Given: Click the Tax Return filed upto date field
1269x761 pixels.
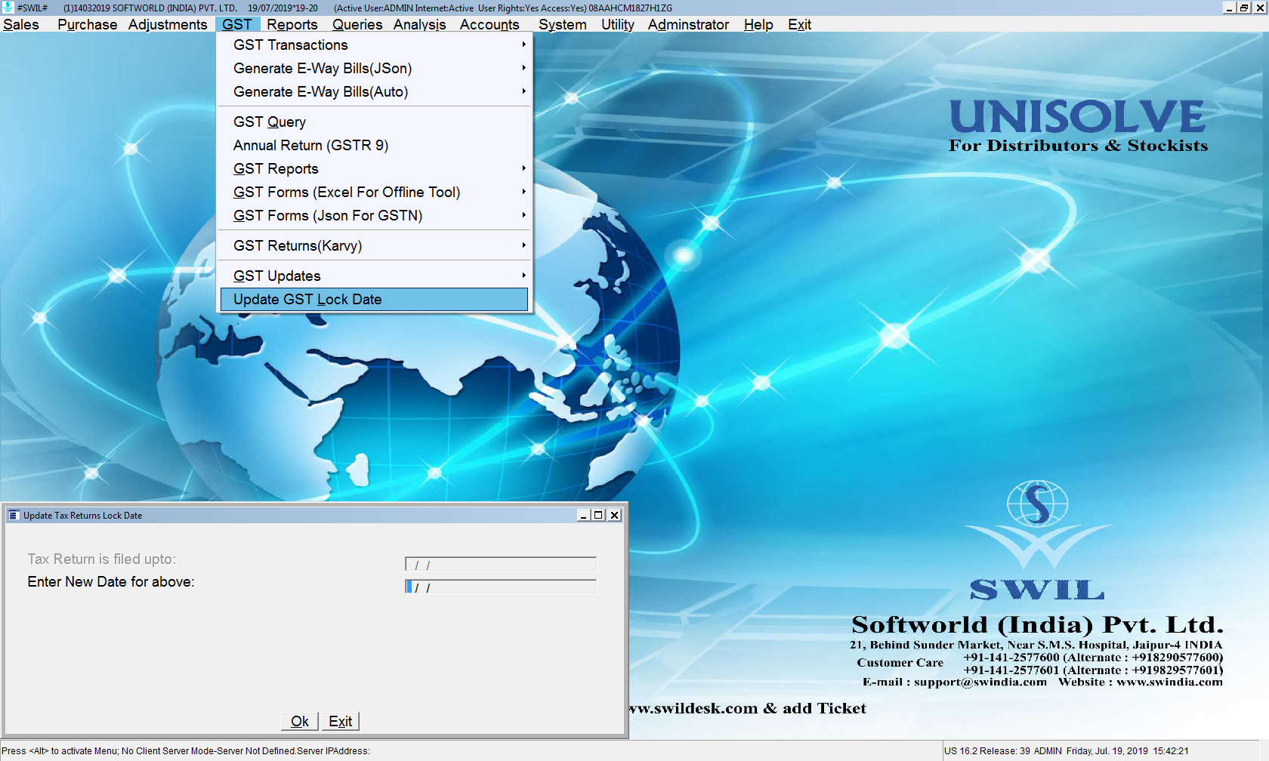Looking at the screenshot, I should coord(501,564).
